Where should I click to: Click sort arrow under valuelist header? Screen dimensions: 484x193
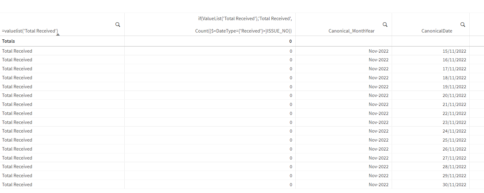pos(58,34)
